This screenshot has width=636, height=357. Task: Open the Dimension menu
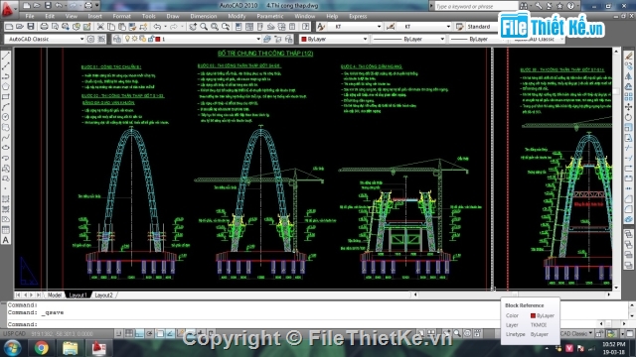(x=203, y=16)
